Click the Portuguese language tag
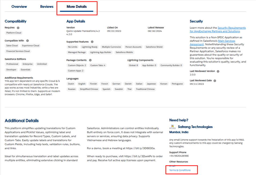 pos(177,84)
